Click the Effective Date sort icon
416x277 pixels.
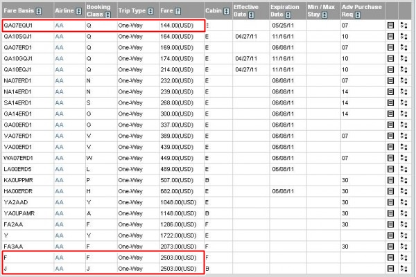251,15
